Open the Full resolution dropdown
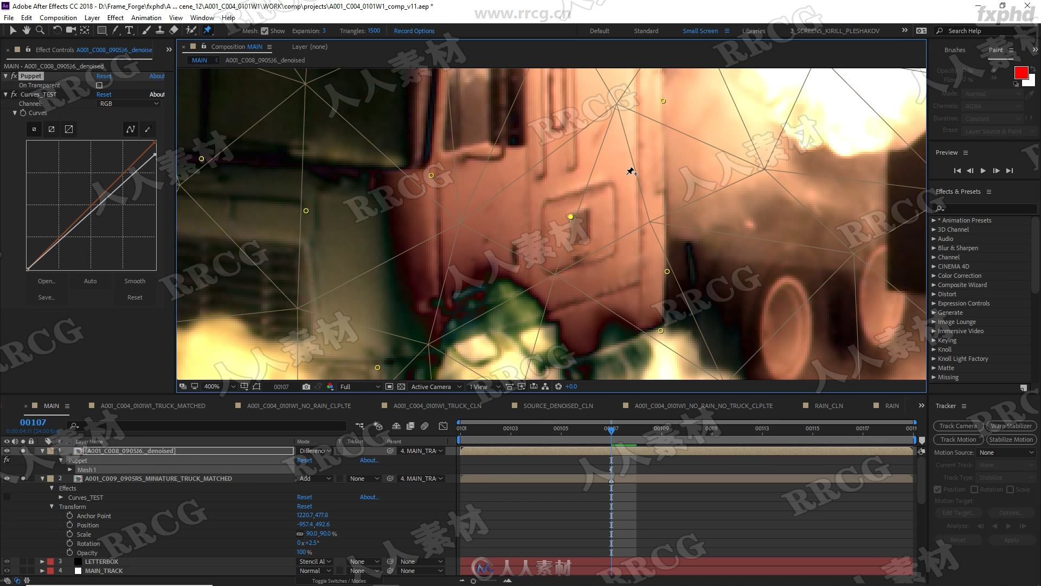1041x586 pixels. [x=359, y=387]
